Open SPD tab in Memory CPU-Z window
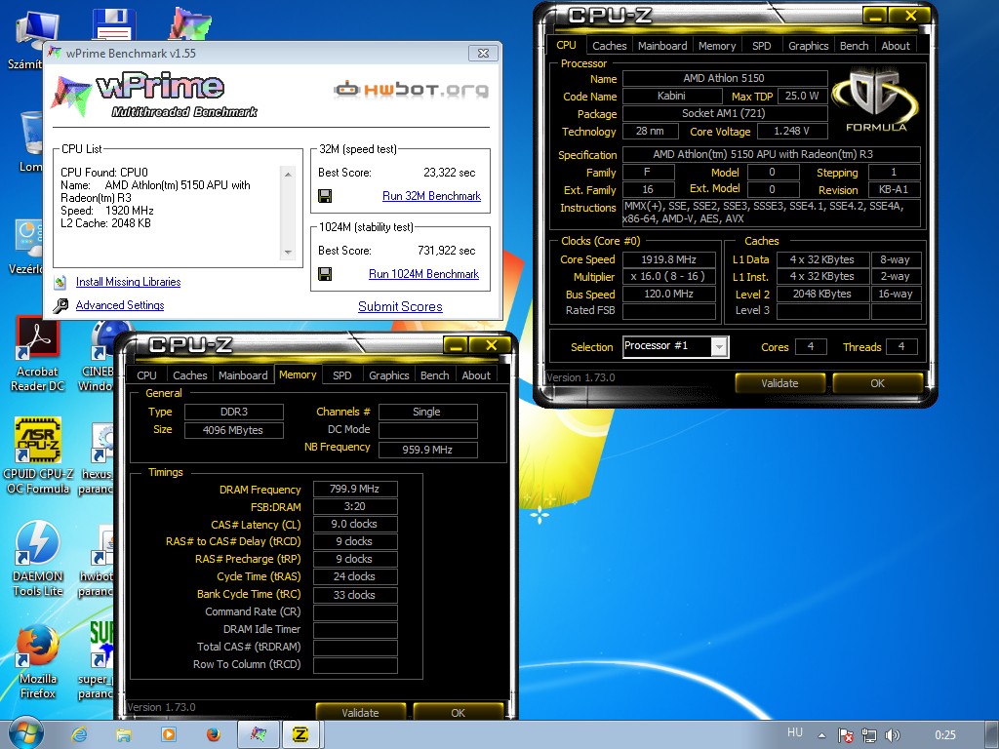Viewport: 999px width, 749px height. (342, 375)
